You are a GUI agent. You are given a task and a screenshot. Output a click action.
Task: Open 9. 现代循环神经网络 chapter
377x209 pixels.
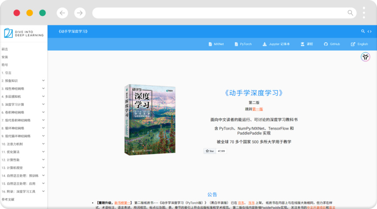tap(16, 136)
